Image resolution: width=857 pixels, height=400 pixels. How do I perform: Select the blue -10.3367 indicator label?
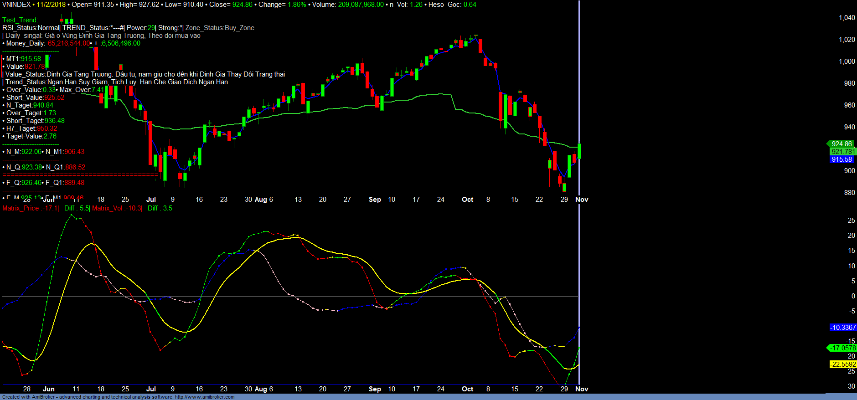[842, 328]
